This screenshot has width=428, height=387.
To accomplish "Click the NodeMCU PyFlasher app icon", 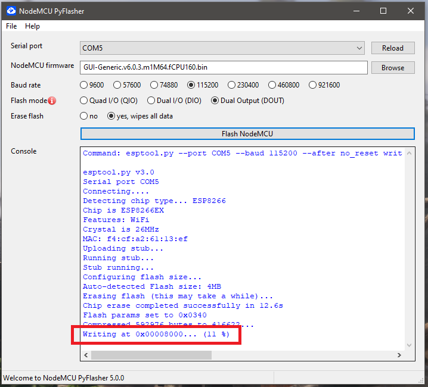I will tap(11, 11).
